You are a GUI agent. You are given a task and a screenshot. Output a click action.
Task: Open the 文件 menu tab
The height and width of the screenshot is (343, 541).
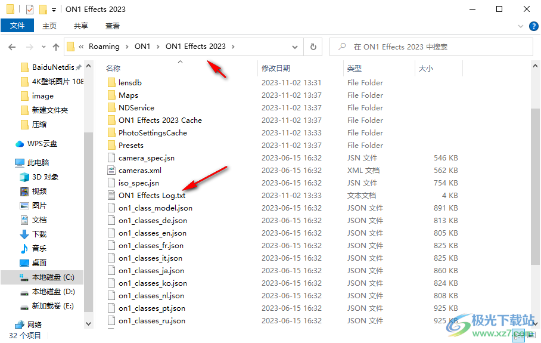pyautogui.click(x=17, y=26)
